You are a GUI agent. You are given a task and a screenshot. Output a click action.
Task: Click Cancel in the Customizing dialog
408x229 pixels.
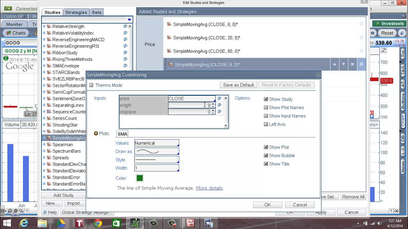point(300,205)
